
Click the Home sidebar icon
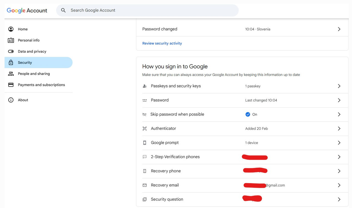click(11, 29)
